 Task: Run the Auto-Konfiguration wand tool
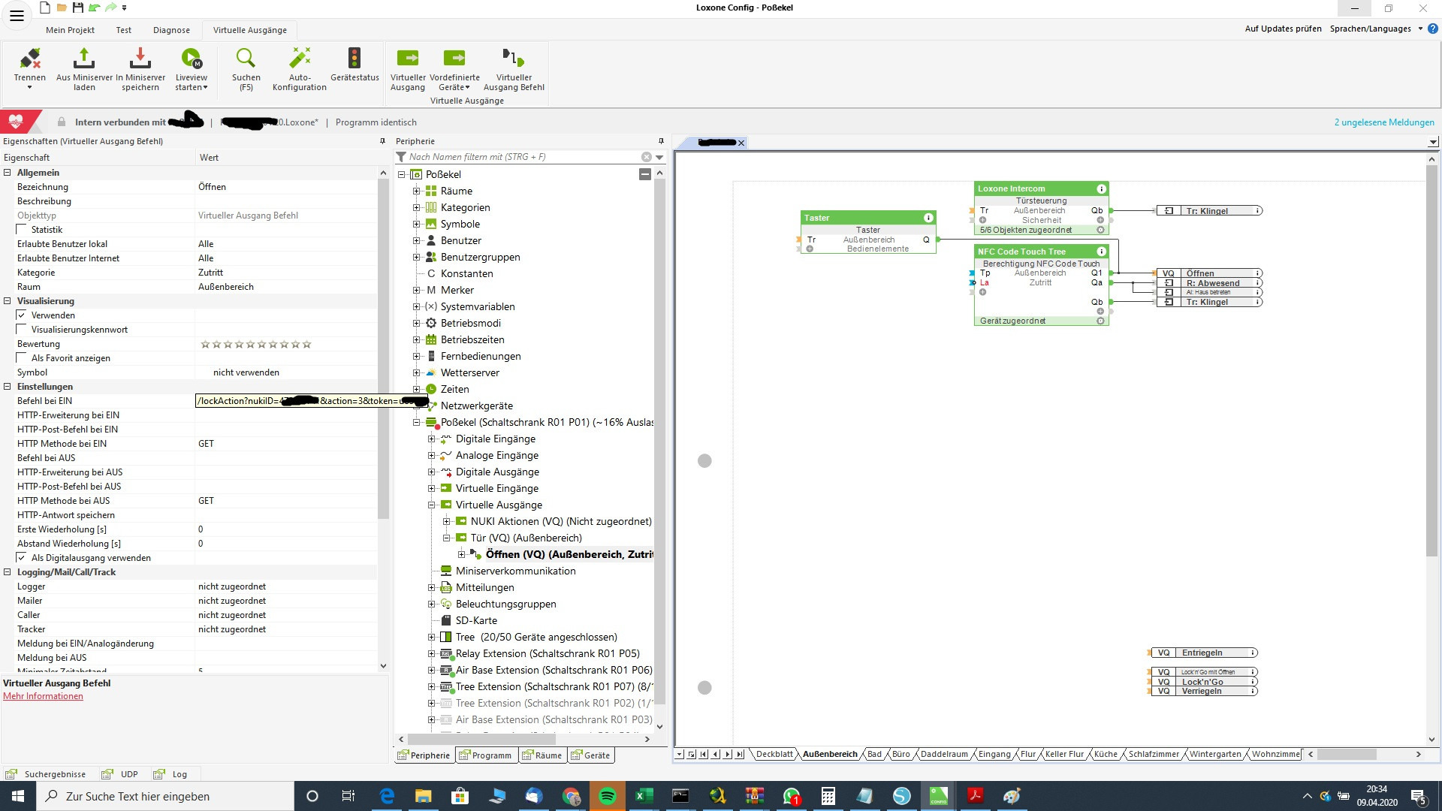[300, 59]
